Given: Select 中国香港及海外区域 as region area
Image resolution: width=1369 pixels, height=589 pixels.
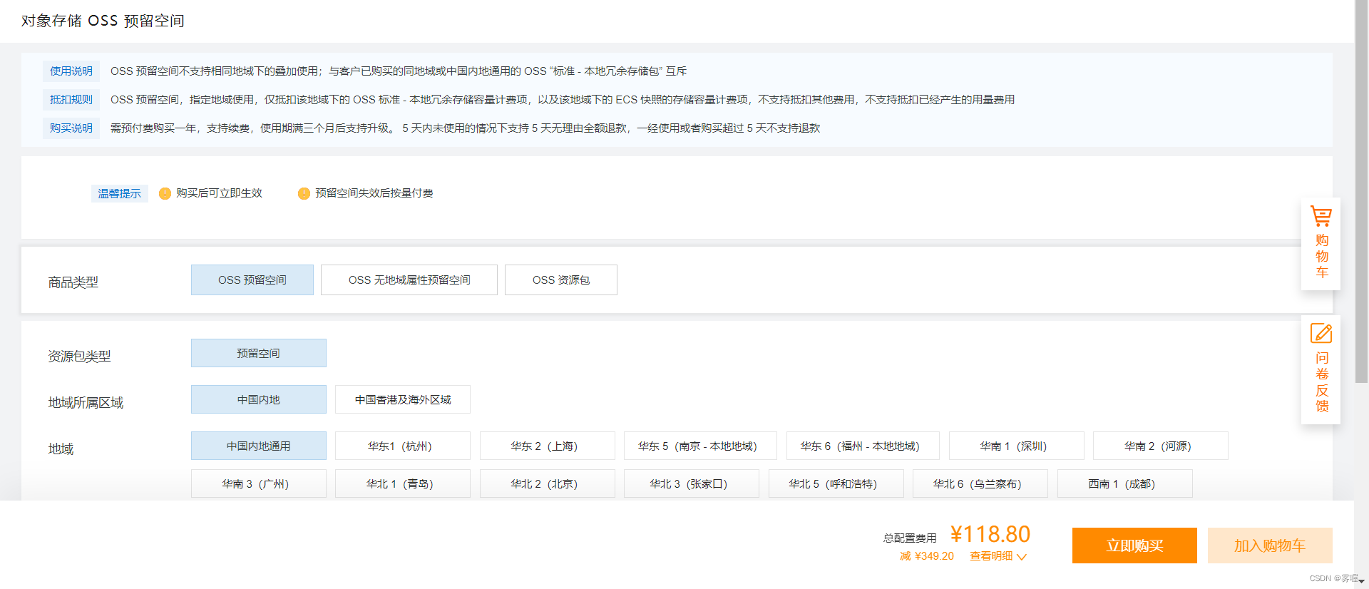Looking at the screenshot, I should (403, 399).
